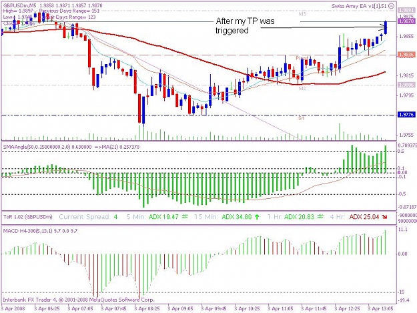
Task: Click the 'Previous Days Range= 151' label
Action: point(69,11)
